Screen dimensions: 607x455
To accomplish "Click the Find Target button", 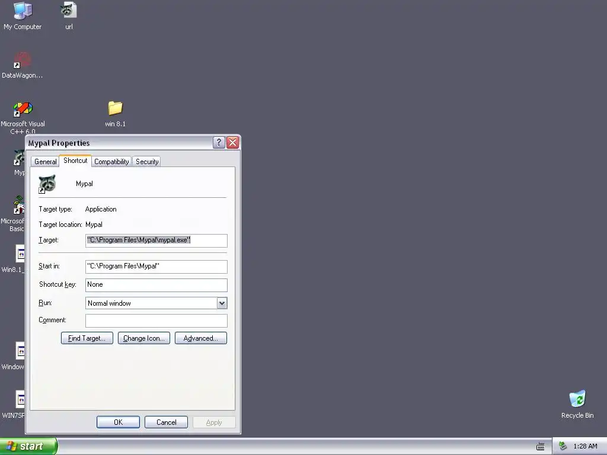I will [x=87, y=338].
